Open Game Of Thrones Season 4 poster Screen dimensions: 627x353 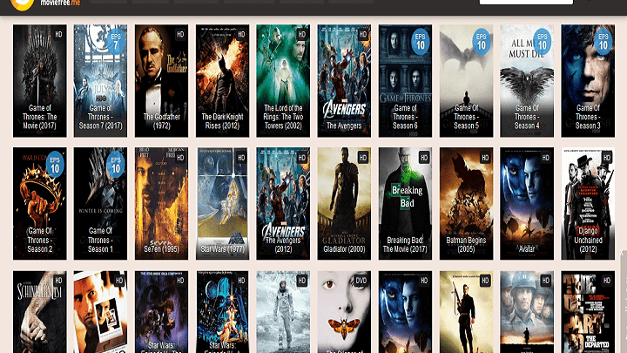tap(527, 81)
